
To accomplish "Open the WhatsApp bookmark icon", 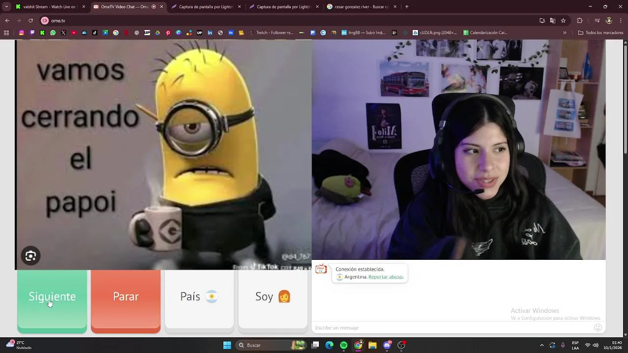I will pyautogui.click(x=53, y=33).
